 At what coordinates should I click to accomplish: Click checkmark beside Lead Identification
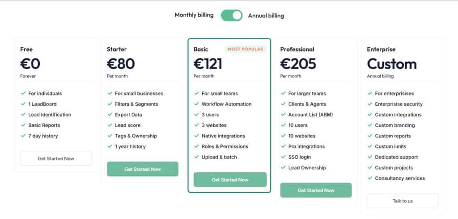[x=23, y=115]
